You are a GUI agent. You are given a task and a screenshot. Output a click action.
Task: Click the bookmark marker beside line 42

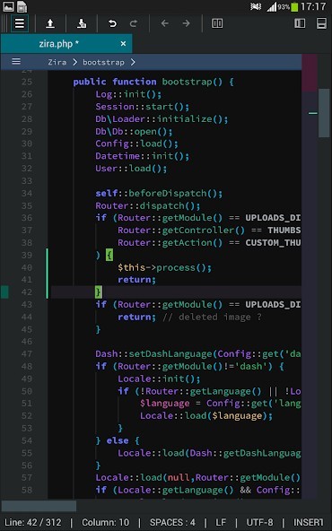(4, 292)
